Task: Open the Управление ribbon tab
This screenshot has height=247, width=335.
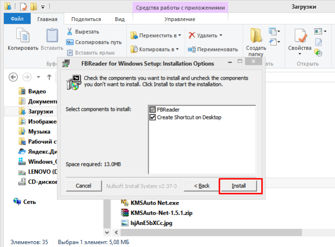Action: pyautogui.click(x=180, y=19)
